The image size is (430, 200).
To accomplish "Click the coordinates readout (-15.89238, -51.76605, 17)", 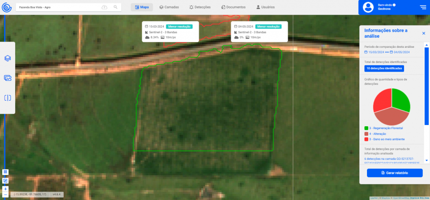I will tap(30, 194).
